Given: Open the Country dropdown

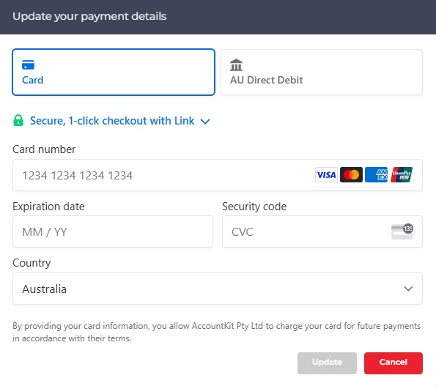Looking at the screenshot, I should [x=218, y=289].
